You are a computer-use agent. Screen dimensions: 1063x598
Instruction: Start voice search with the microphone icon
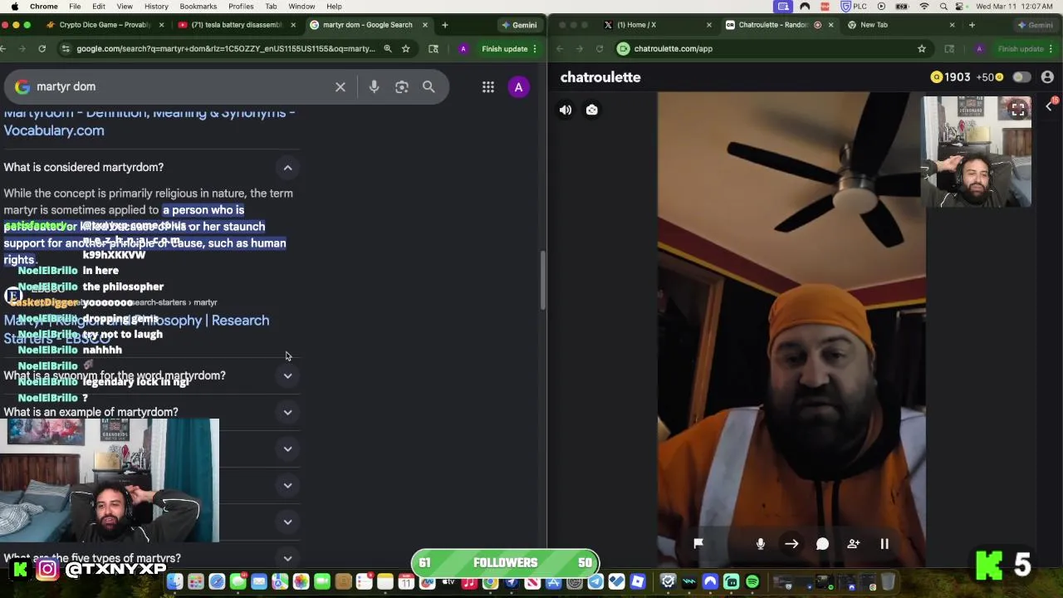374,86
